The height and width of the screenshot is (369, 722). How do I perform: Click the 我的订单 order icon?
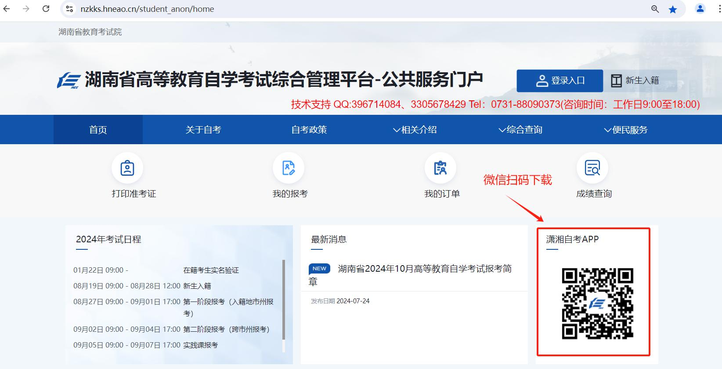click(x=440, y=168)
